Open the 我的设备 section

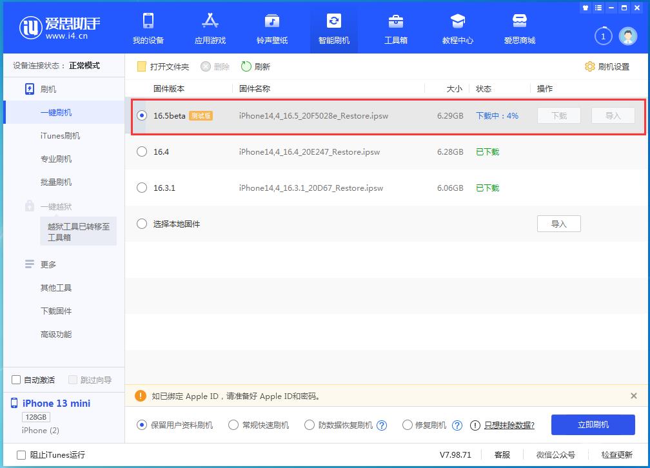click(x=149, y=28)
